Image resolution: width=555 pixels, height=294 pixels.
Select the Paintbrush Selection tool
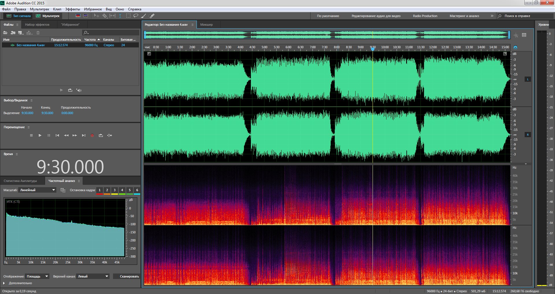pos(144,16)
